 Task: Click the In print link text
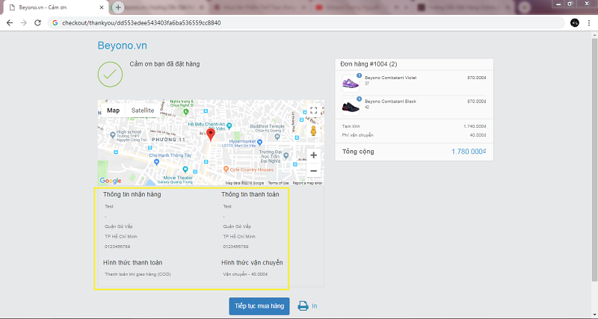tap(315, 306)
